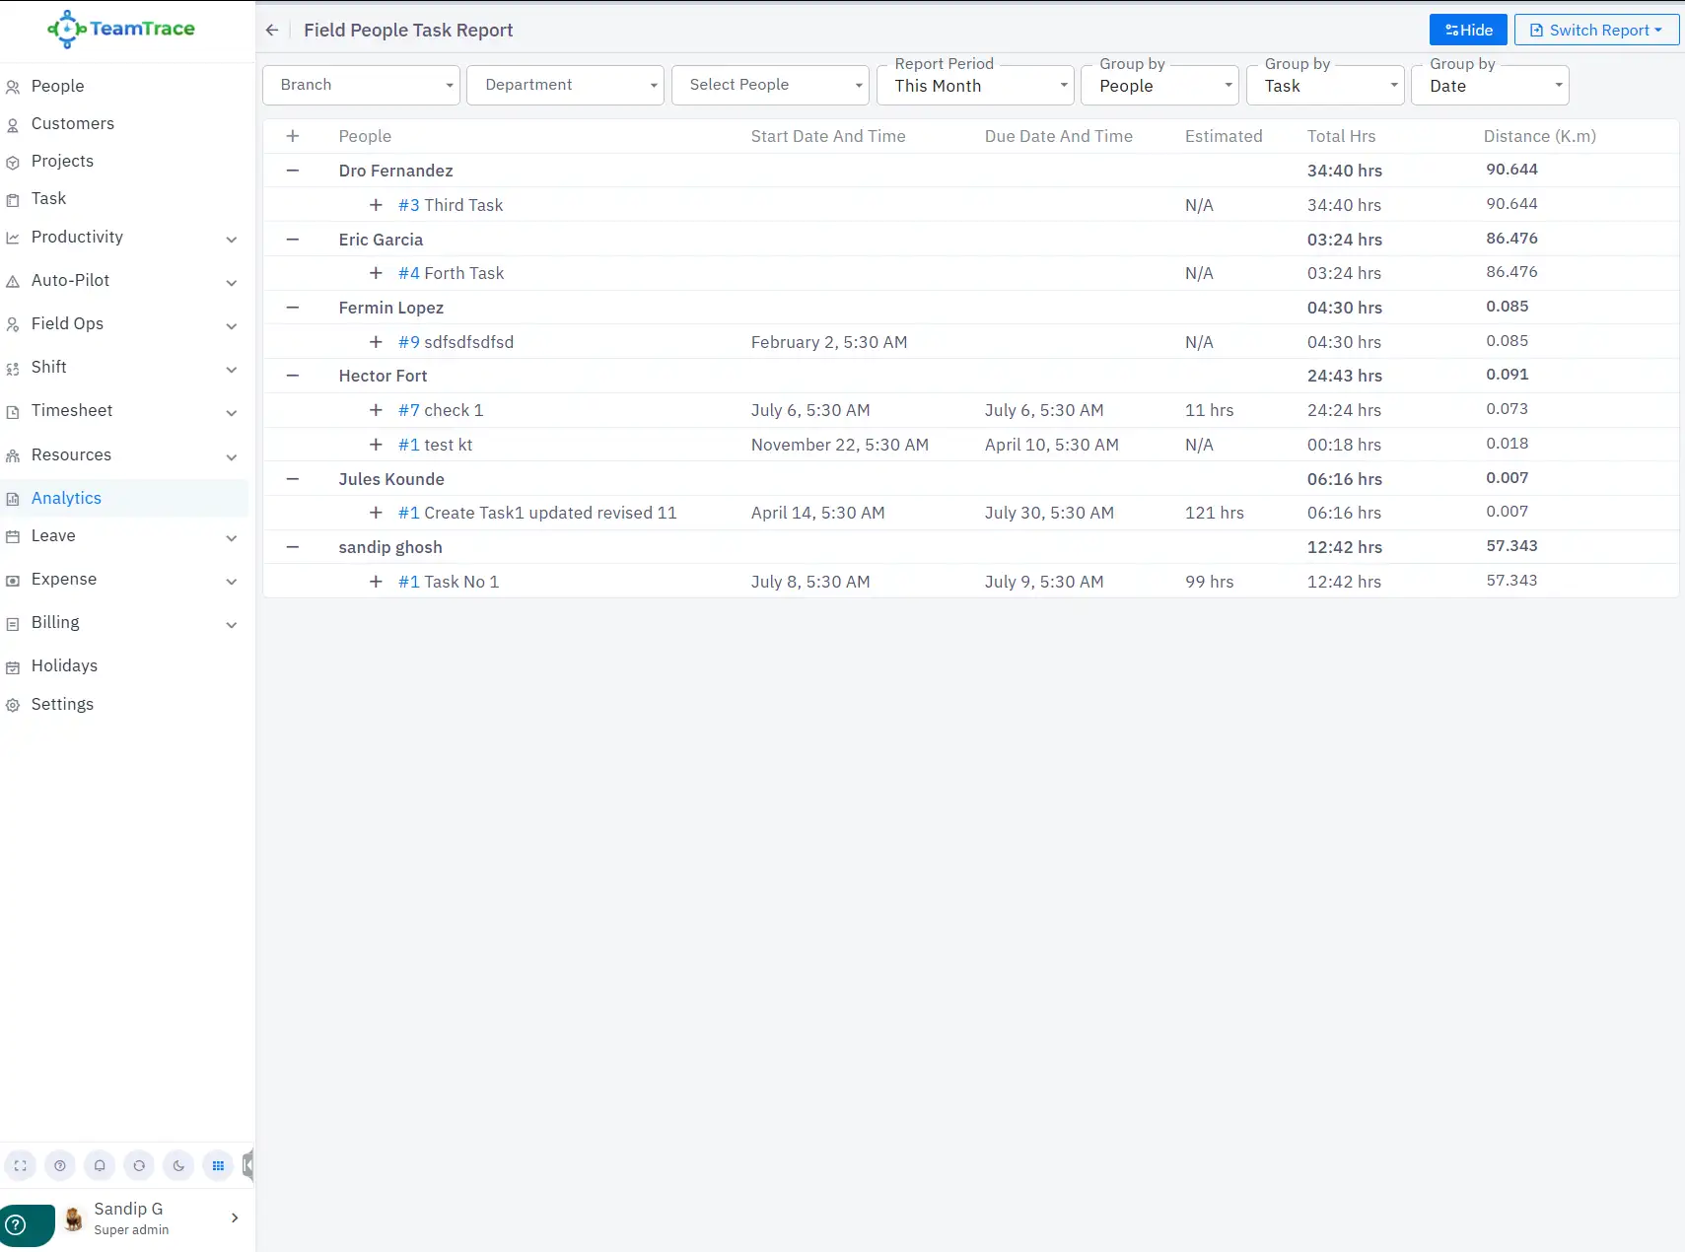Collapse the Dro Fernandez group row
Image resolution: width=1685 pixels, height=1252 pixels.
point(293,171)
